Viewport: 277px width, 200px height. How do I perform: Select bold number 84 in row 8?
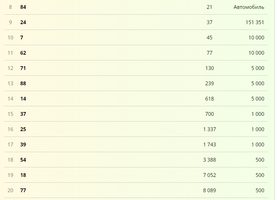click(x=23, y=7)
